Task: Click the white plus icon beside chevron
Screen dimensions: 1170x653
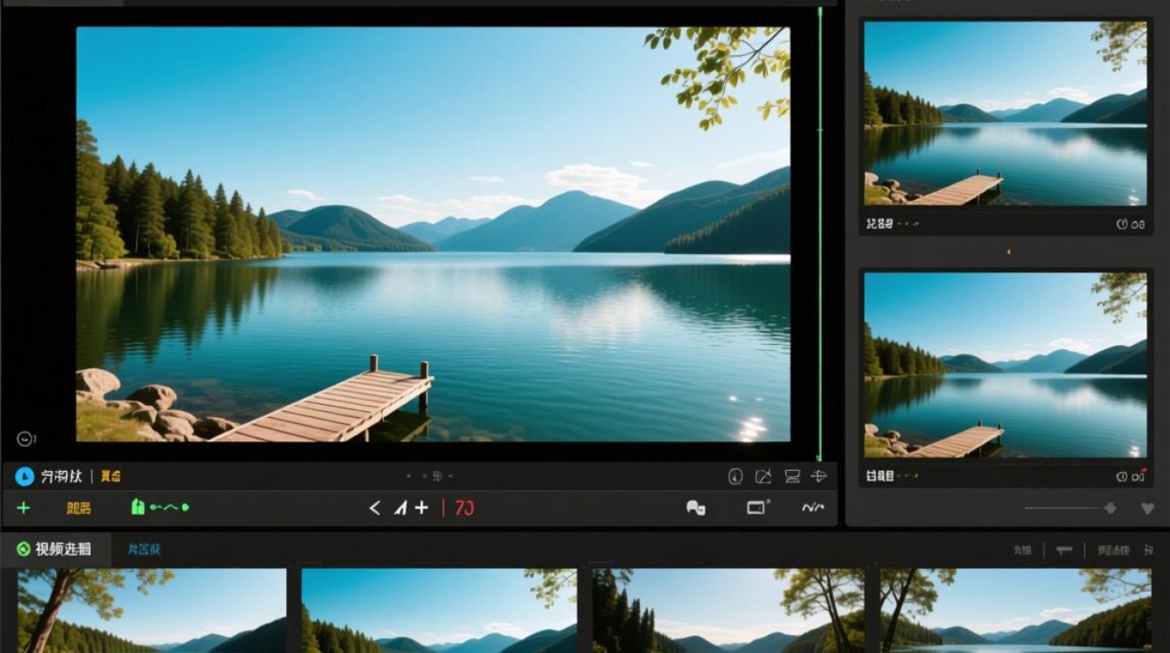Action: (421, 508)
